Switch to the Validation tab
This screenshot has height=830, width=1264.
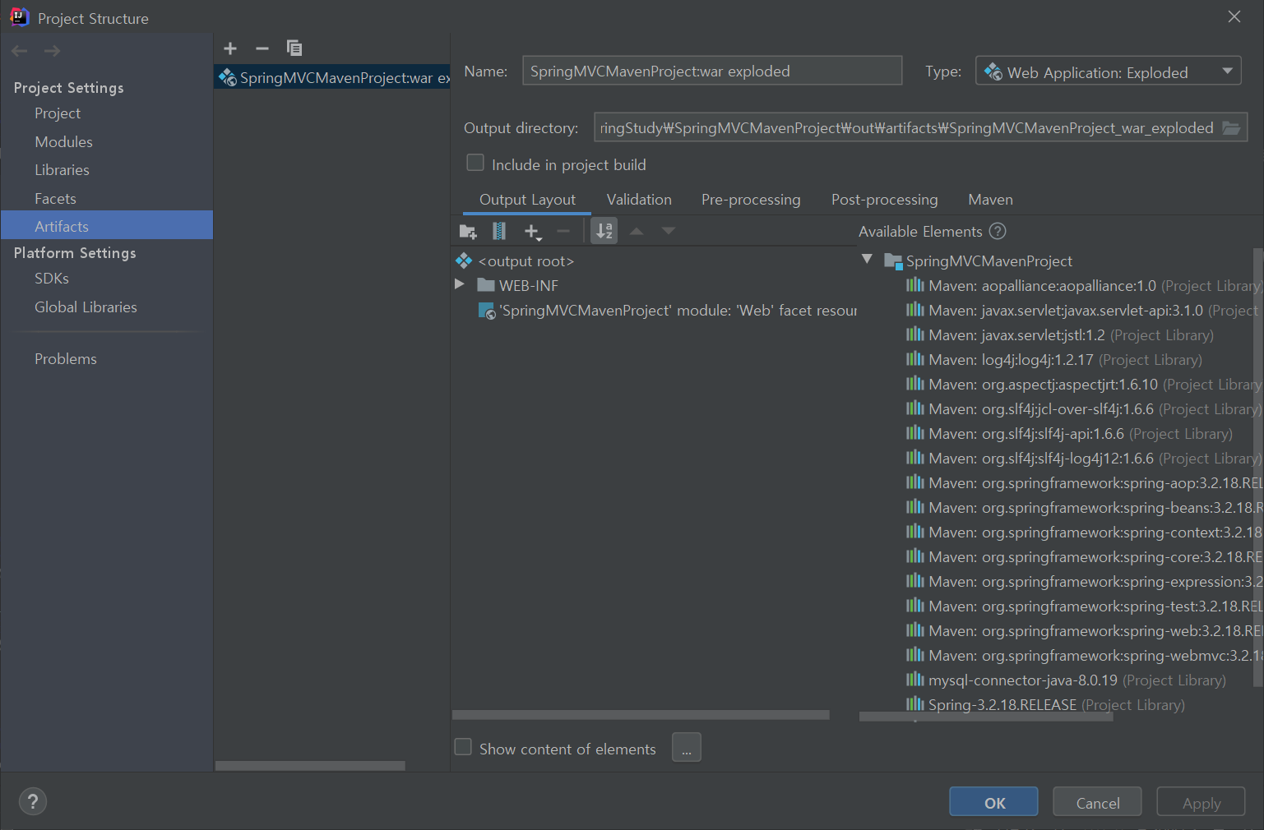click(639, 200)
